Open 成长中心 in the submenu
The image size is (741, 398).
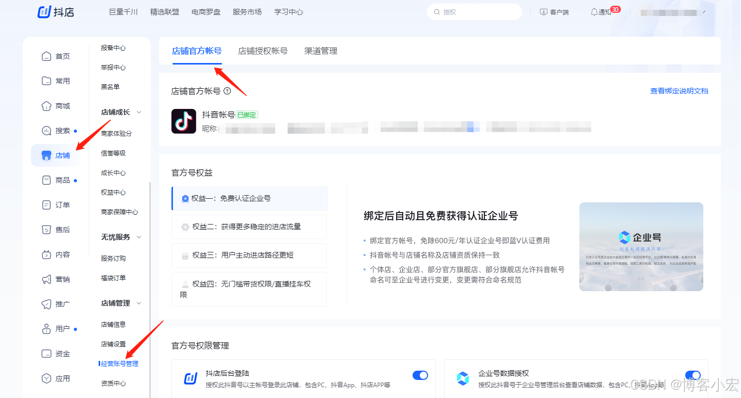(x=114, y=173)
